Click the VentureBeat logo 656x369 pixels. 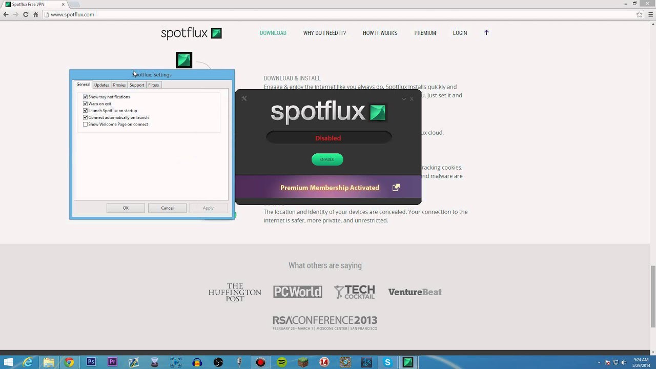point(415,292)
